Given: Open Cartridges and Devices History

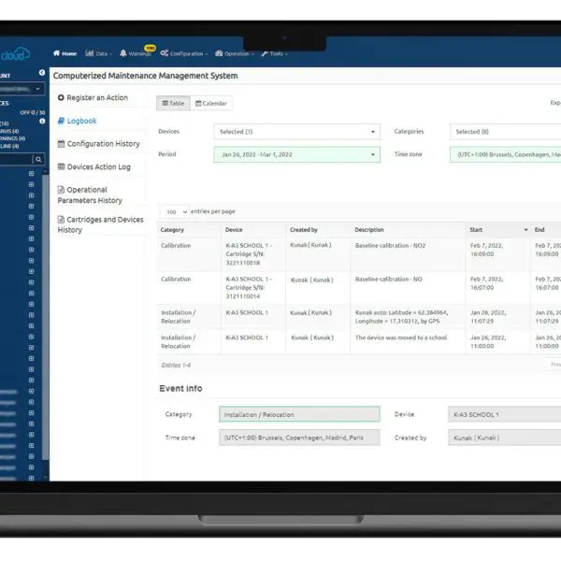Looking at the screenshot, I should coord(101,224).
